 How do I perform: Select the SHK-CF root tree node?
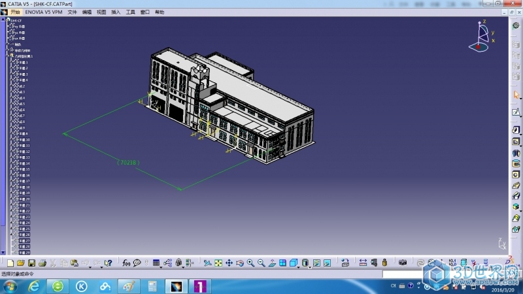coord(16,21)
